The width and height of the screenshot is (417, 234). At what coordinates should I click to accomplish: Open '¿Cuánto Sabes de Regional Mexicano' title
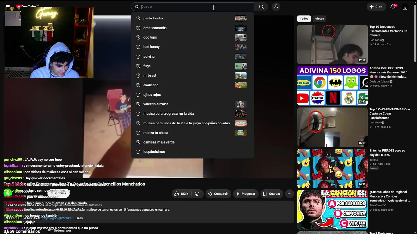coord(390,196)
